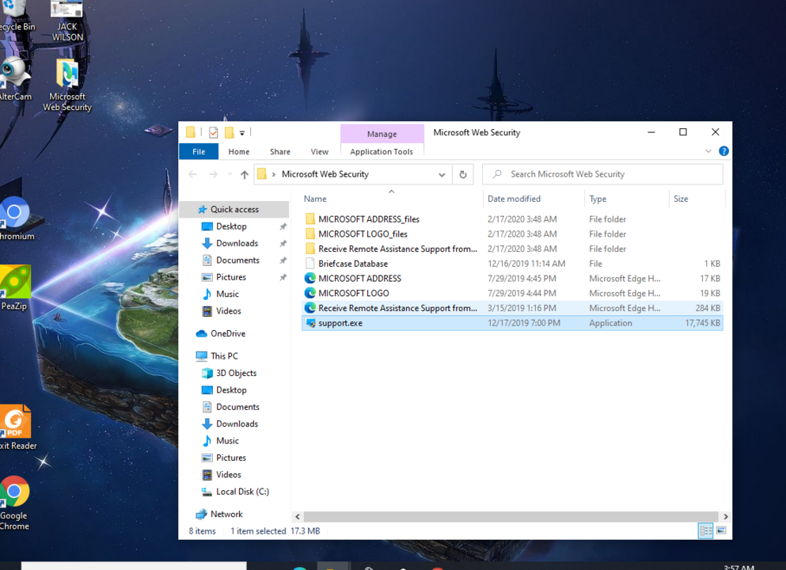786x570 pixels.
Task: Open Pictures under Quick access
Action: coord(230,277)
